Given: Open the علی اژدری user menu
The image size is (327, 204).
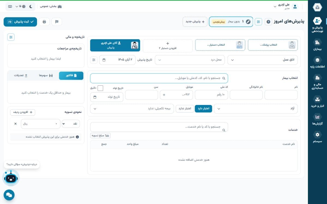Looking at the screenshot, I should [281, 6].
